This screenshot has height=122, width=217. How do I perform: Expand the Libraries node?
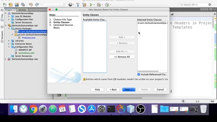click(x=9, y=41)
